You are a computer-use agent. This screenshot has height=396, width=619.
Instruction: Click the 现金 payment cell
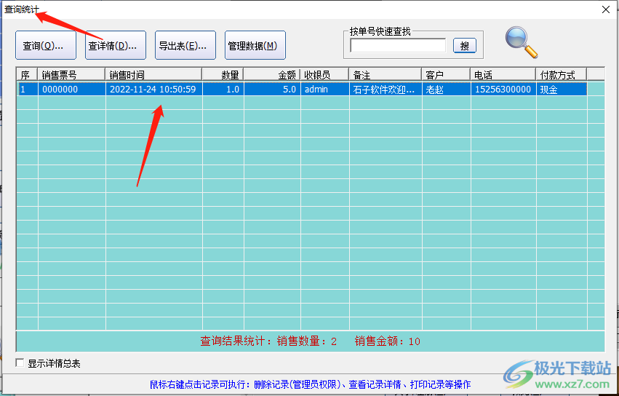tap(562, 90)
